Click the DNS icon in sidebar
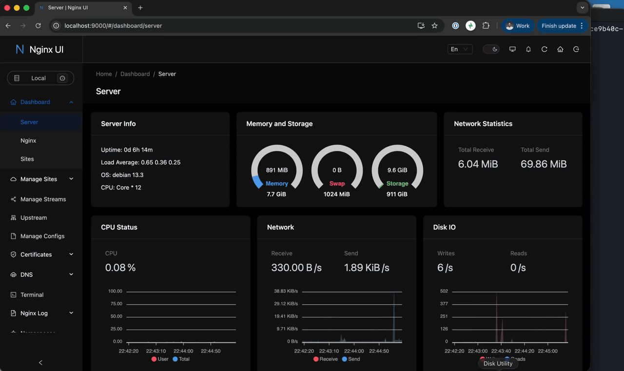 click(x=13, y=274)
